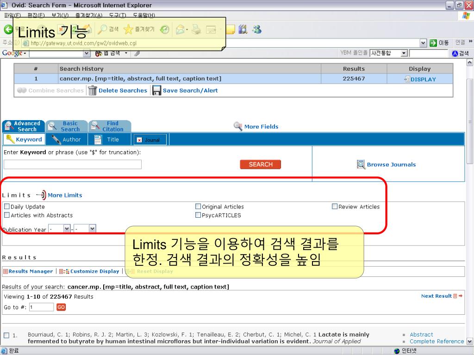474x355 pixels.
Task: Click the Browse Journals icon
Action: tap(361, 165)
